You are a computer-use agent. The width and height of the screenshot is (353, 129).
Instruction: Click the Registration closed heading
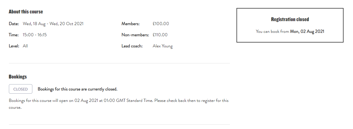tap(290, 19)
